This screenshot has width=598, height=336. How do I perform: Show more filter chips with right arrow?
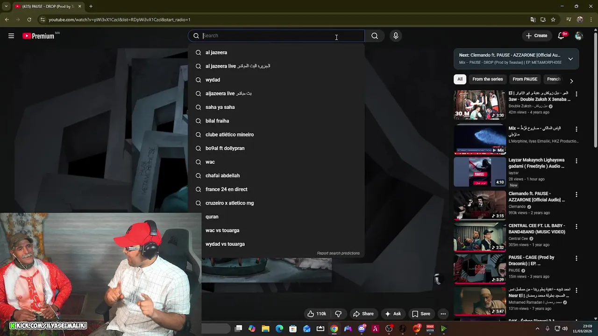coord(571,81)
